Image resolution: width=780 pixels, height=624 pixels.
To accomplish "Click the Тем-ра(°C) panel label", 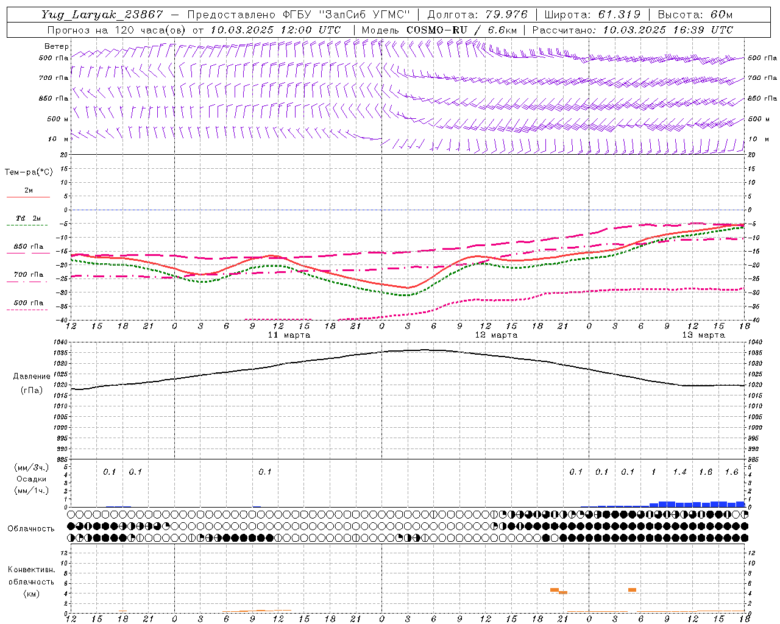I will tap(29, 172).
